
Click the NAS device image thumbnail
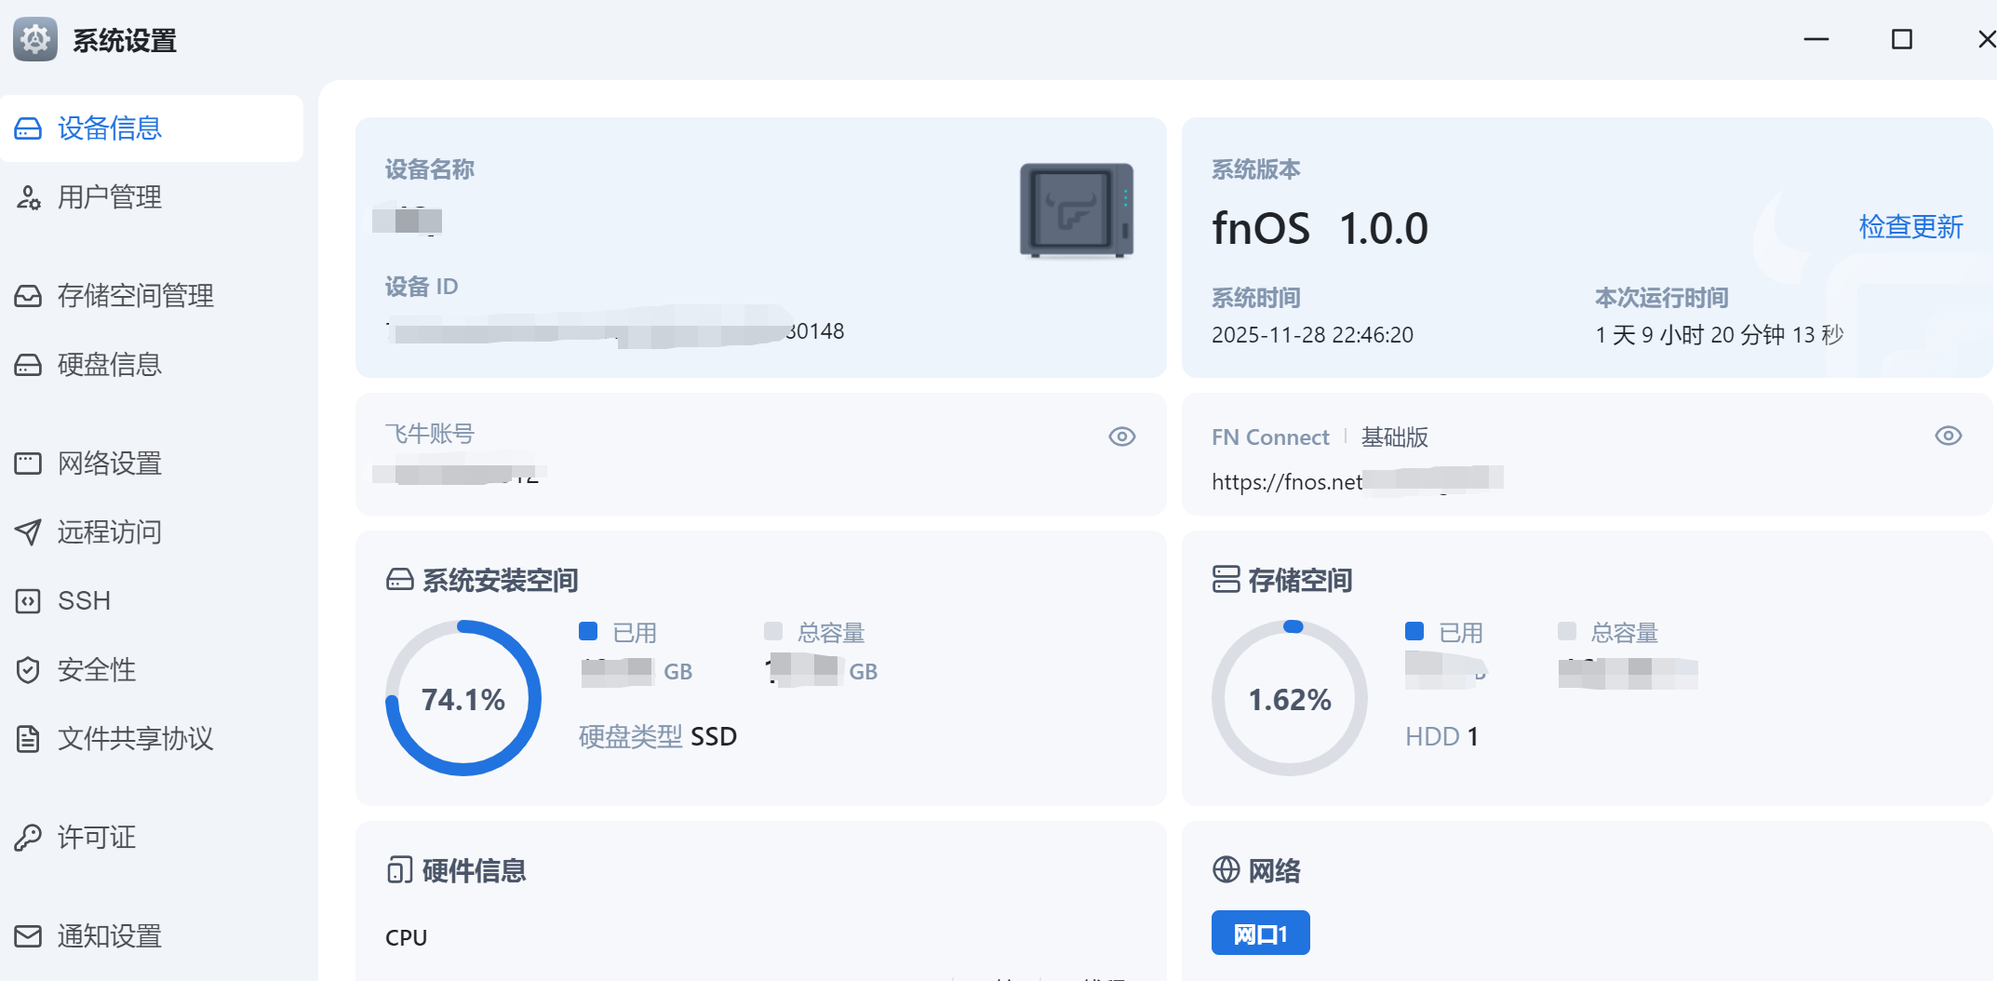coord(1077,210)
